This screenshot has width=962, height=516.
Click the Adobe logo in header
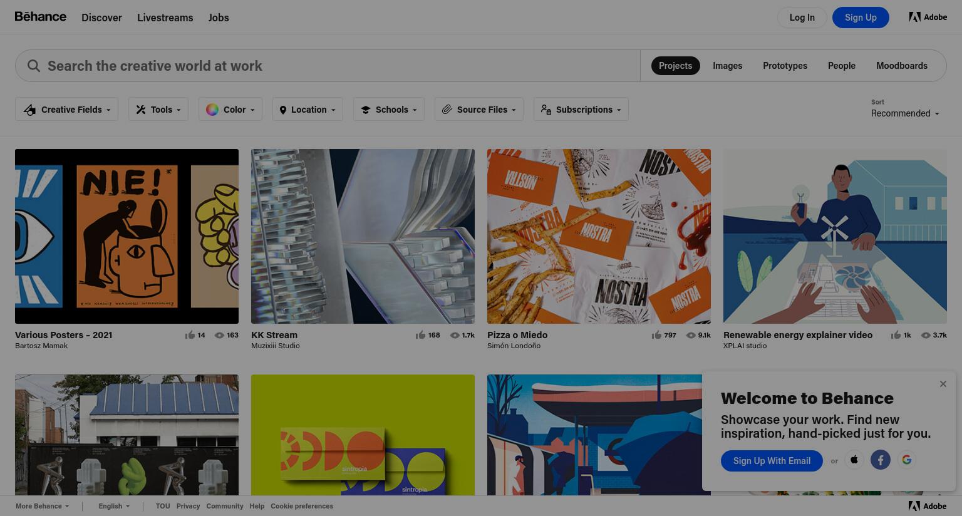pos(928,17)
